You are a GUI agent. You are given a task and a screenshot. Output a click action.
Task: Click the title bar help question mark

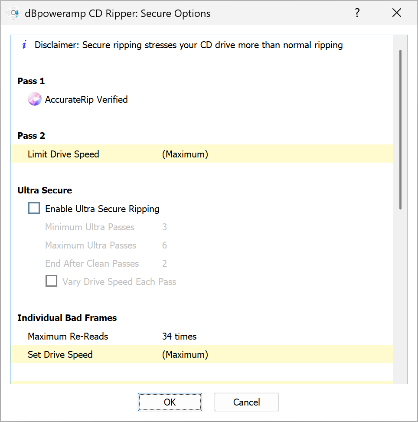point(357,13)
